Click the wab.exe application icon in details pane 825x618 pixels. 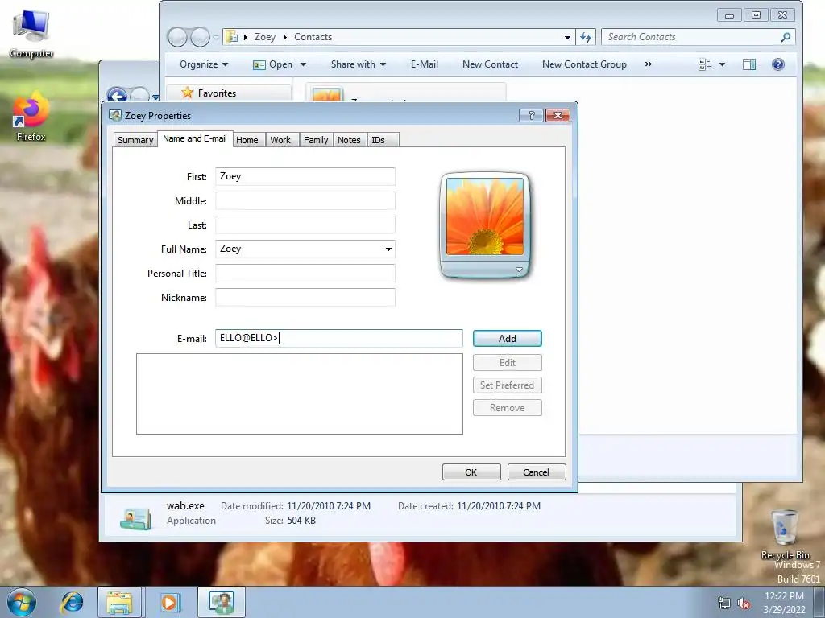click(135, 518)
